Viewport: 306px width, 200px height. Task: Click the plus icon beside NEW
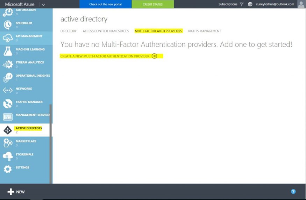(11, 192)
